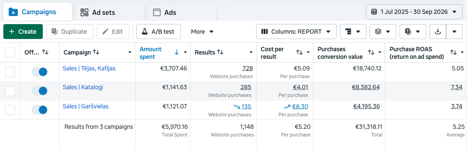Viewport: 467px width, 149px height.
Task: Open the Sales | Katalogi campaign link
Action: coord(83,87)
